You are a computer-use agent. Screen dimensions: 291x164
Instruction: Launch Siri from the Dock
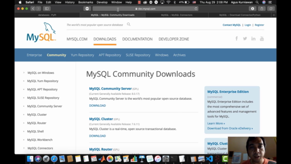(38, 159)
